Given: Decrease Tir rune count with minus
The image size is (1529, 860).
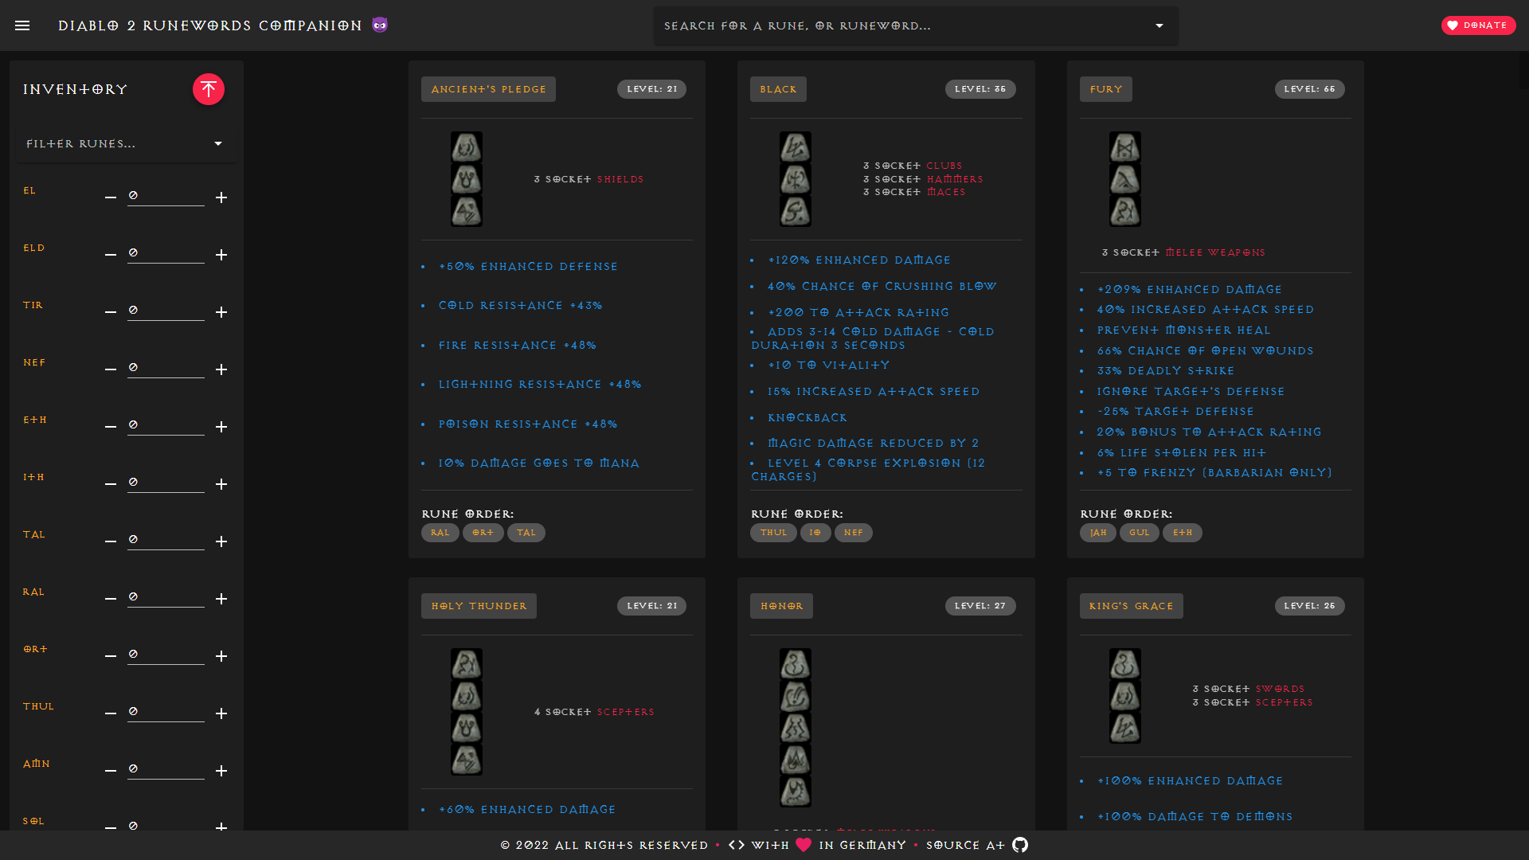Looking at the screenshot, I should point(111,312).
